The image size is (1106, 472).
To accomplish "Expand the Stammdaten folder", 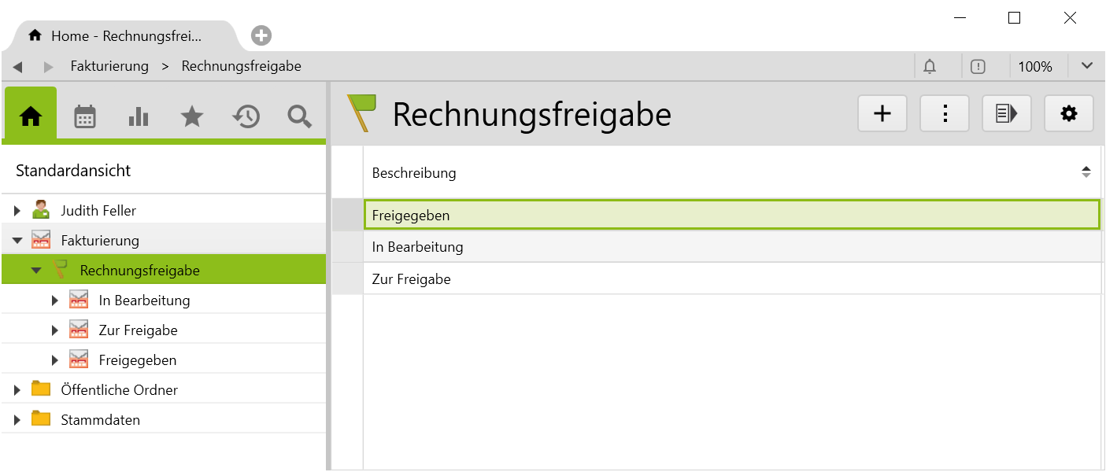I will coord(17,420).
